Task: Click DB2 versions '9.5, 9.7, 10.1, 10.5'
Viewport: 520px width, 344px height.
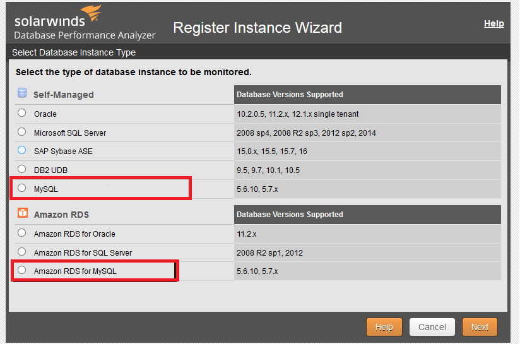Action: coord(268,170)
